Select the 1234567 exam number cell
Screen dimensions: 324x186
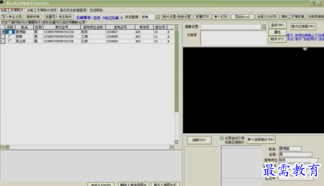(x=120, y=32)
